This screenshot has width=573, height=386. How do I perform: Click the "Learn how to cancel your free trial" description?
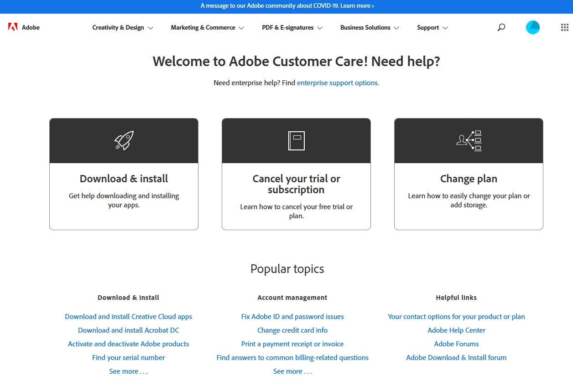[x=296, y=211]
